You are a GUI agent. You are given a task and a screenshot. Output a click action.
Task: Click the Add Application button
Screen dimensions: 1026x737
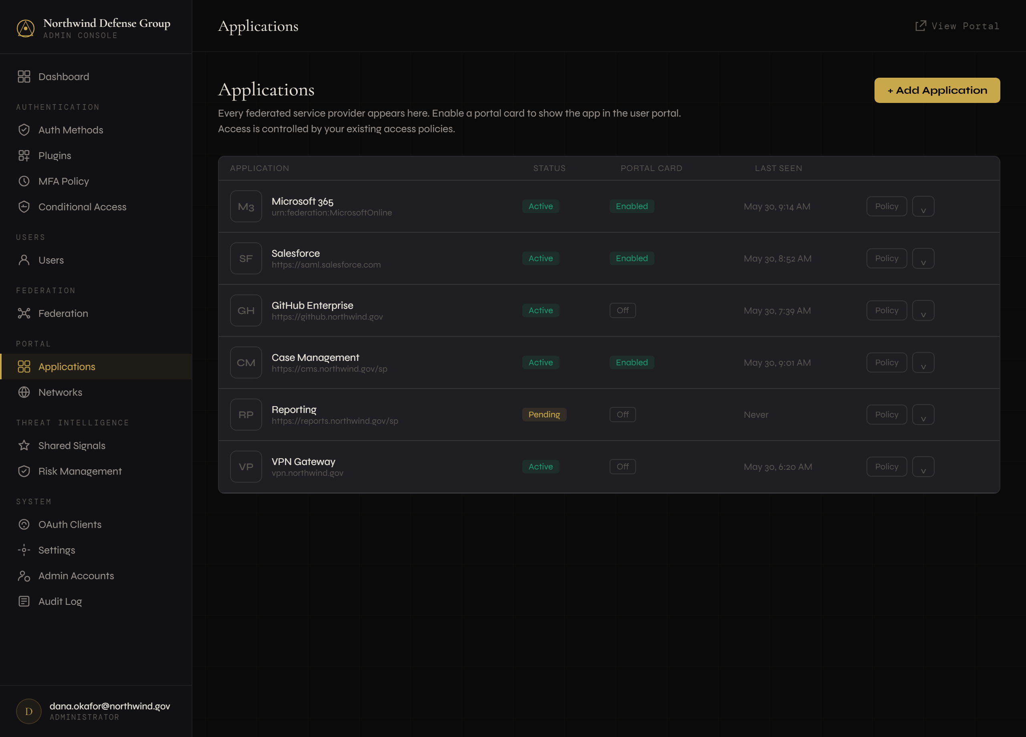[937, 91]
